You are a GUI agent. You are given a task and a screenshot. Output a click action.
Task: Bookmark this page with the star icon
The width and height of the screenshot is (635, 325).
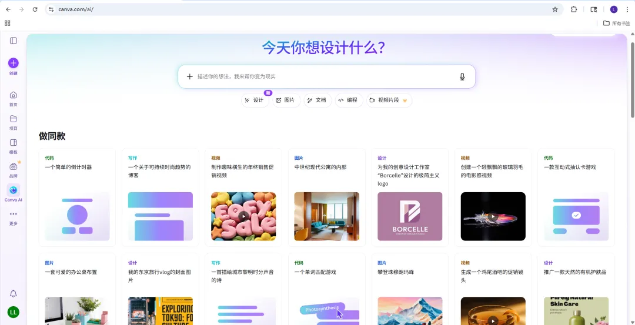[x=555, y=9]
